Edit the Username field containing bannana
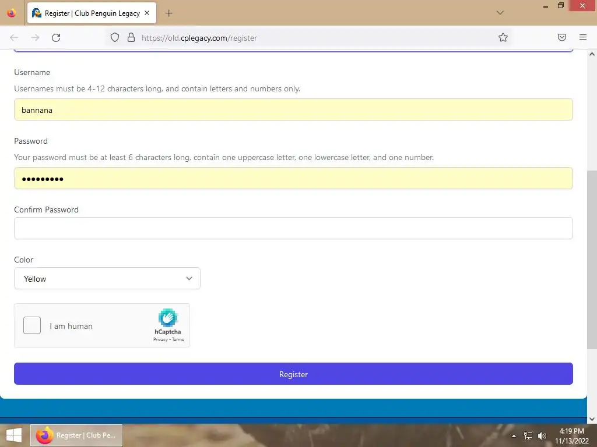Viewport: 597px width, 447px height. (293, 110)
